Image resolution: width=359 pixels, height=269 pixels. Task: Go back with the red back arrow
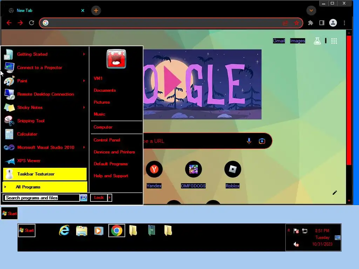pyautogui.click(x=9, y=23)
